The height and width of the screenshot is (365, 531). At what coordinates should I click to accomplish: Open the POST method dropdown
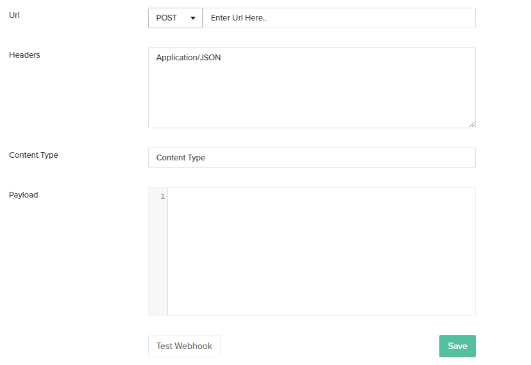pos(175,18)
